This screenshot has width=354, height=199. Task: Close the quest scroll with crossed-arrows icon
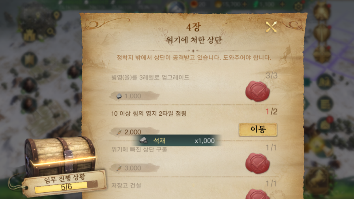271,27
